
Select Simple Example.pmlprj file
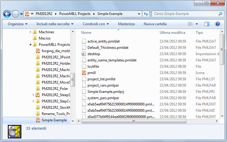coord(106,92)
